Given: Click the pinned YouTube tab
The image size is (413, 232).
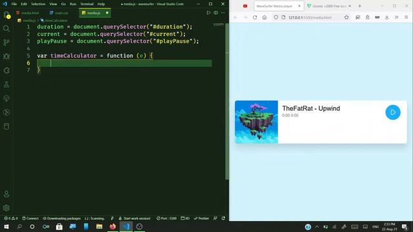Looking at the screenshot, I should 245,6.
